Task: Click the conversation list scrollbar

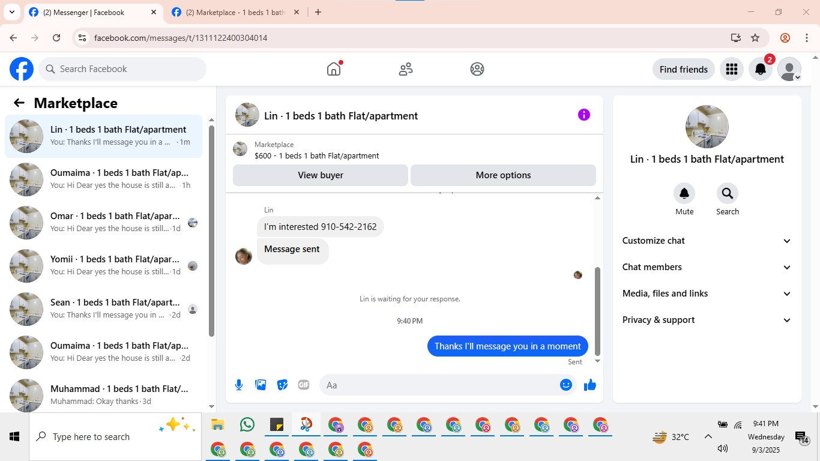Action: (211, 231)
